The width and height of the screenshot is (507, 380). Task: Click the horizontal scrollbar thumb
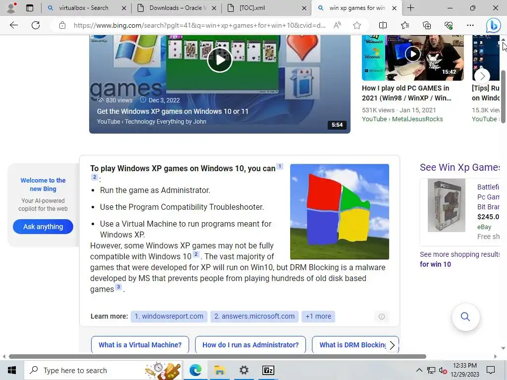(217, 356)
